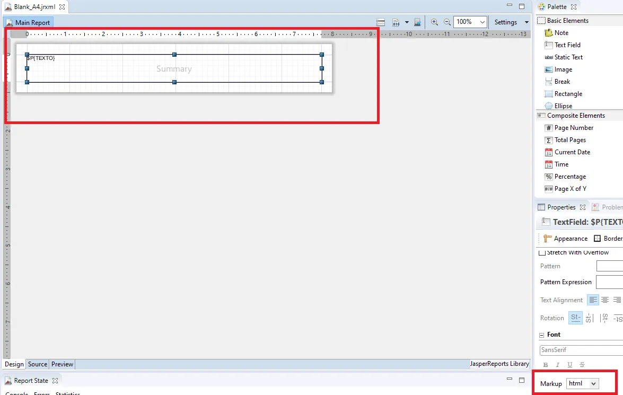The image size is (623, 395).
Task: Click the Settings toolbar button
Action: [505, 22]
